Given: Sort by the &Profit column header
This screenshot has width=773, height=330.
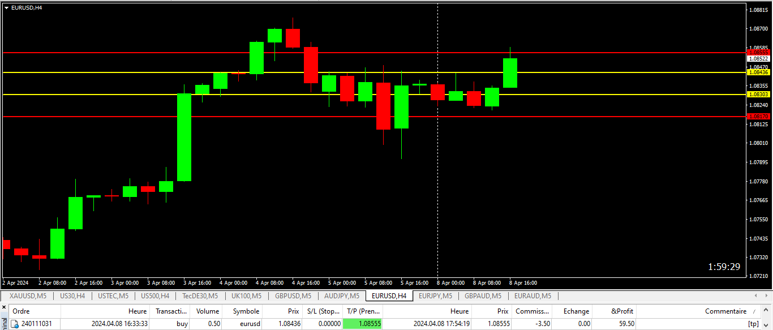Looking at the screenshot, I should click(615, 311).
